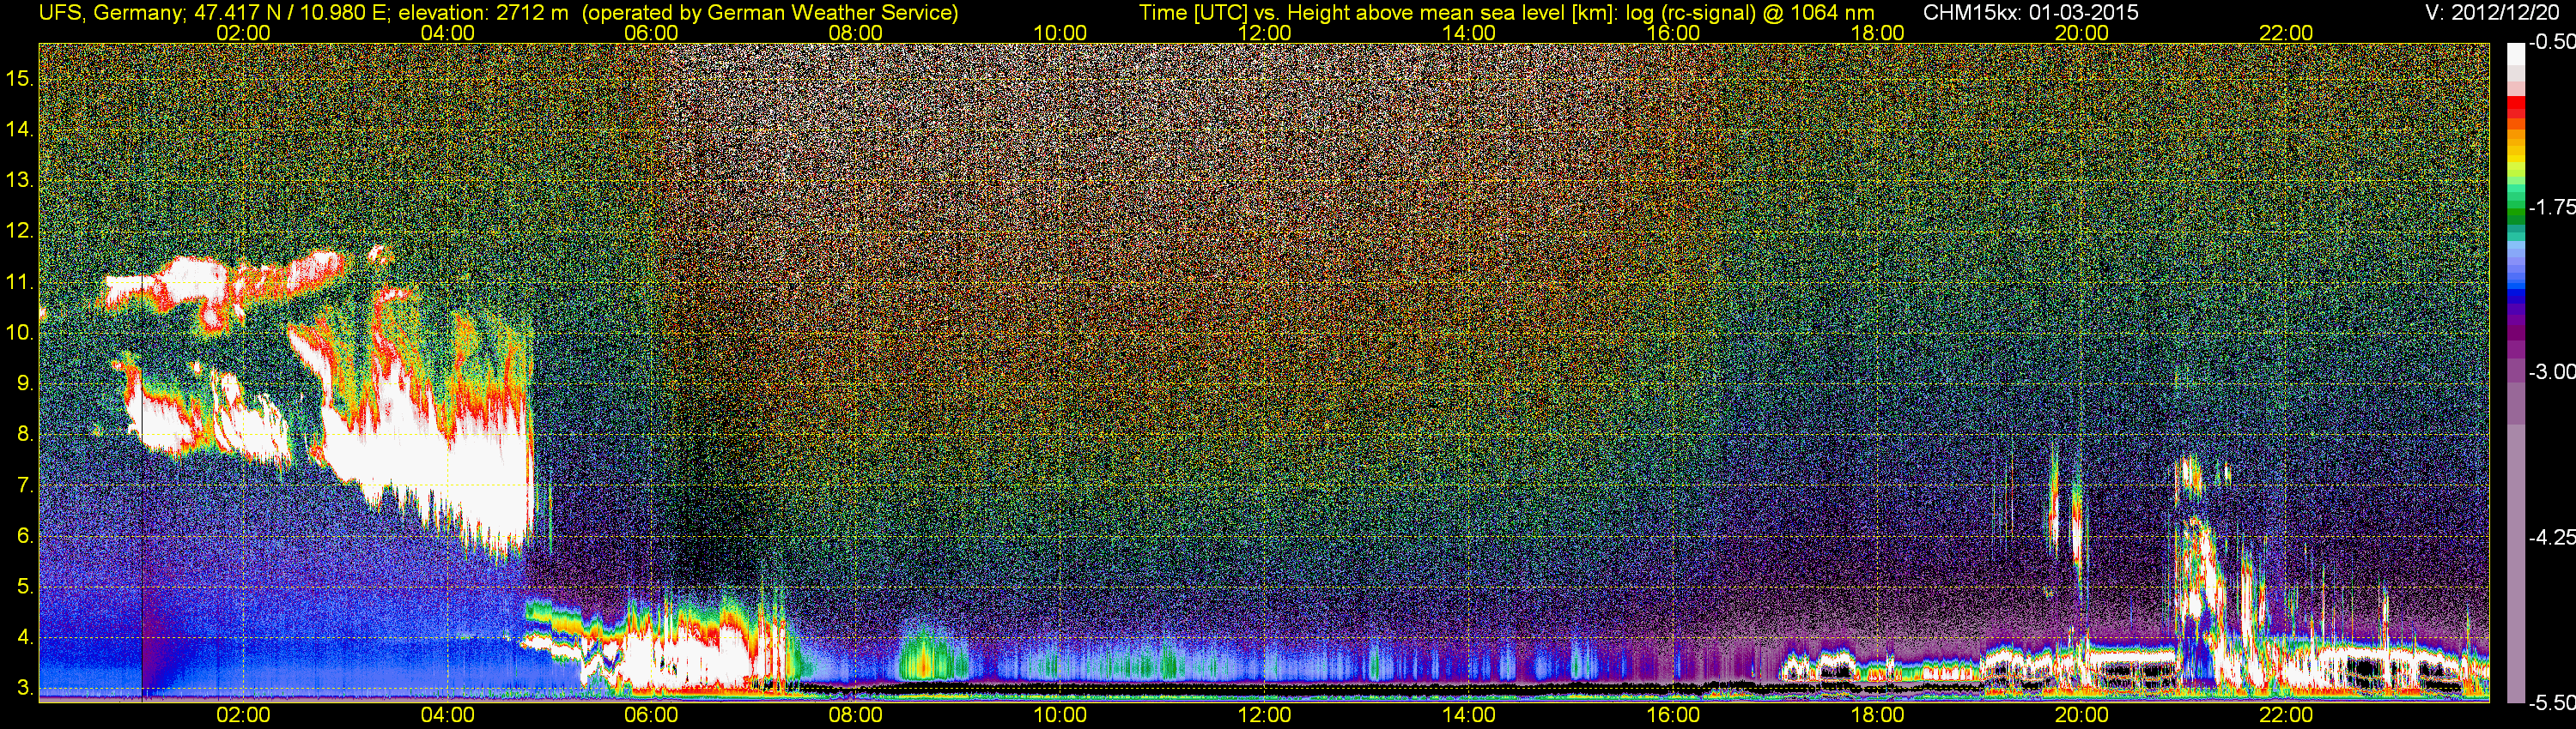
Task: Click the -5.50 colorbar bottom value
Action: tap(2551, 702)
